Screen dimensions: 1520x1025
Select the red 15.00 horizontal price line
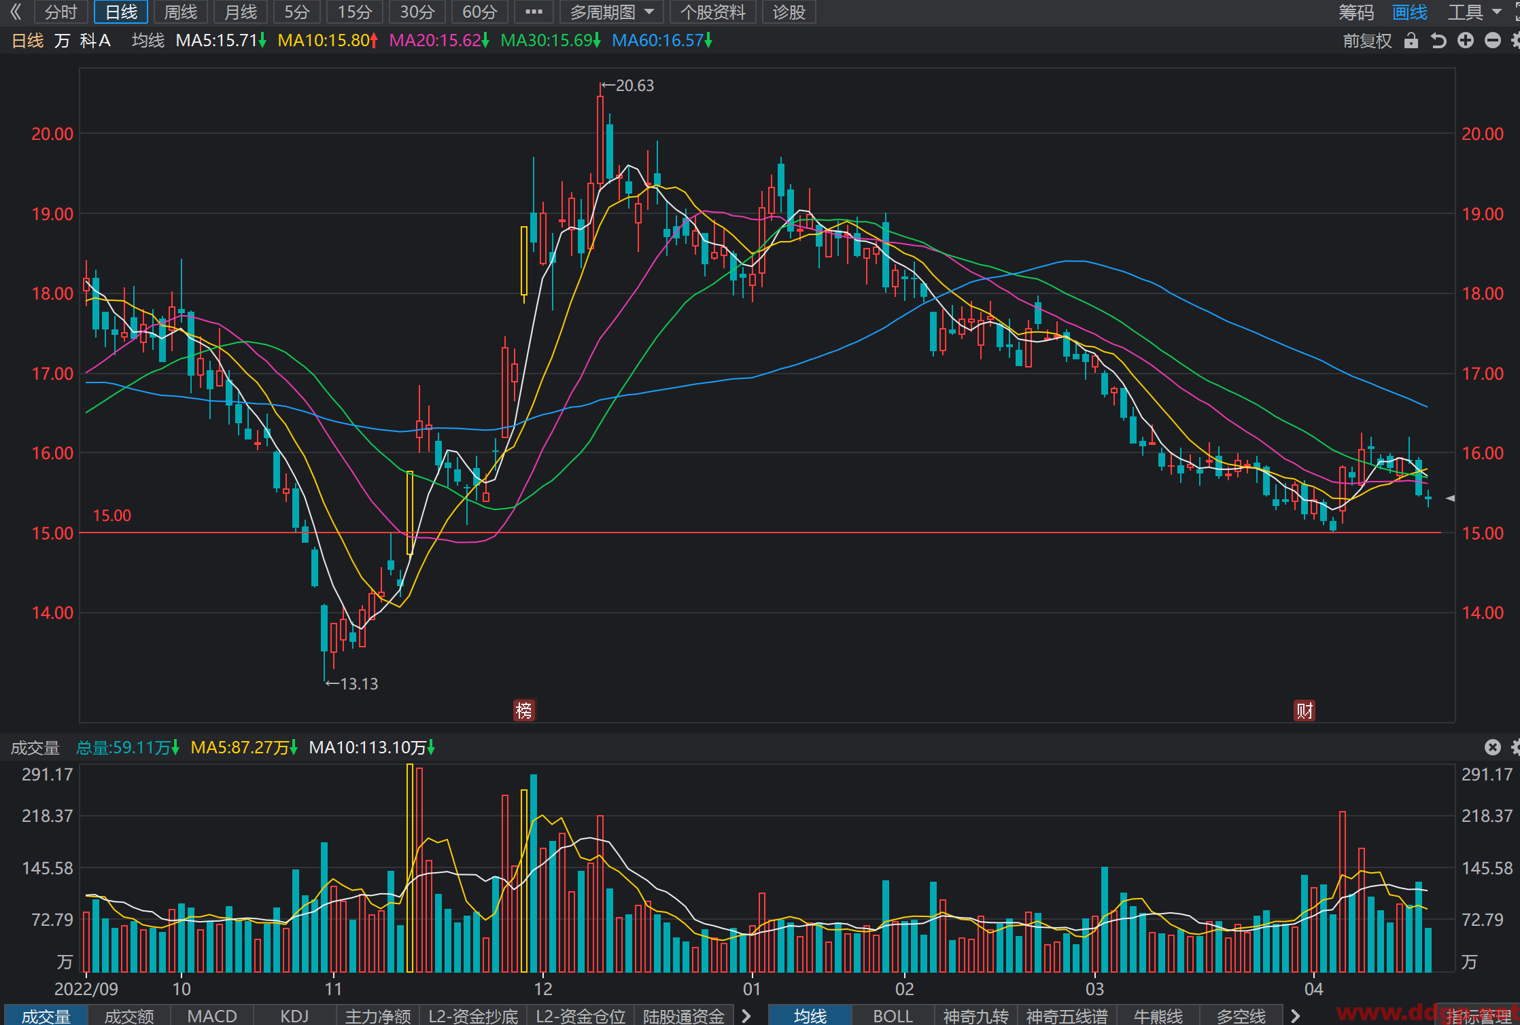coord(760,533)
